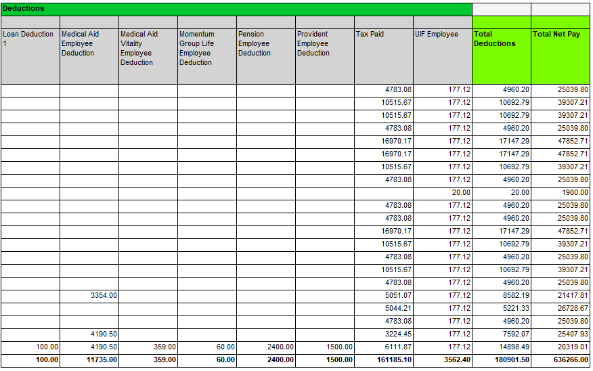Select the UIF Employee grand total 3562.40
Image resolution: width=593 pixels, height=371 pixels.
(x=442, y=360)
